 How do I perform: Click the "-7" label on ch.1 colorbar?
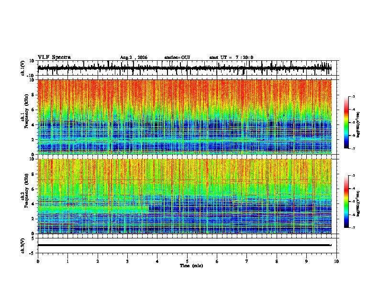pyautogui.click(x=353, y=148)
